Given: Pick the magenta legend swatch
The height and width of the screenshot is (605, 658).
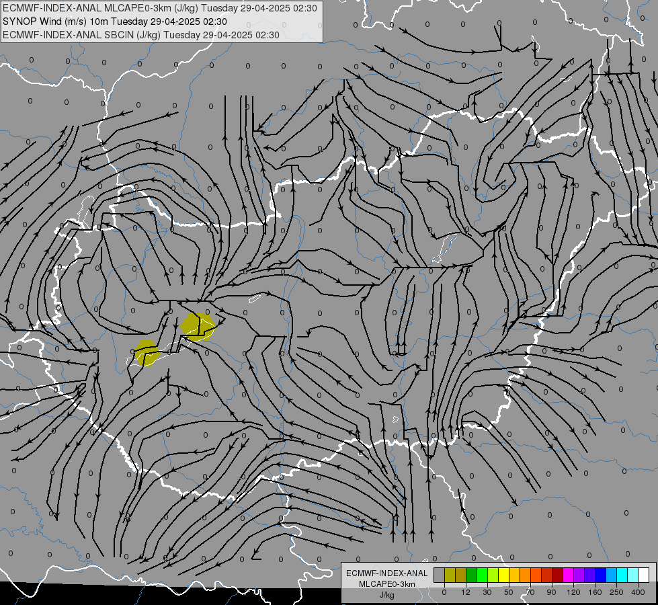Looking at the screenshot, I should pyautogui.click(x=569, y=575).
